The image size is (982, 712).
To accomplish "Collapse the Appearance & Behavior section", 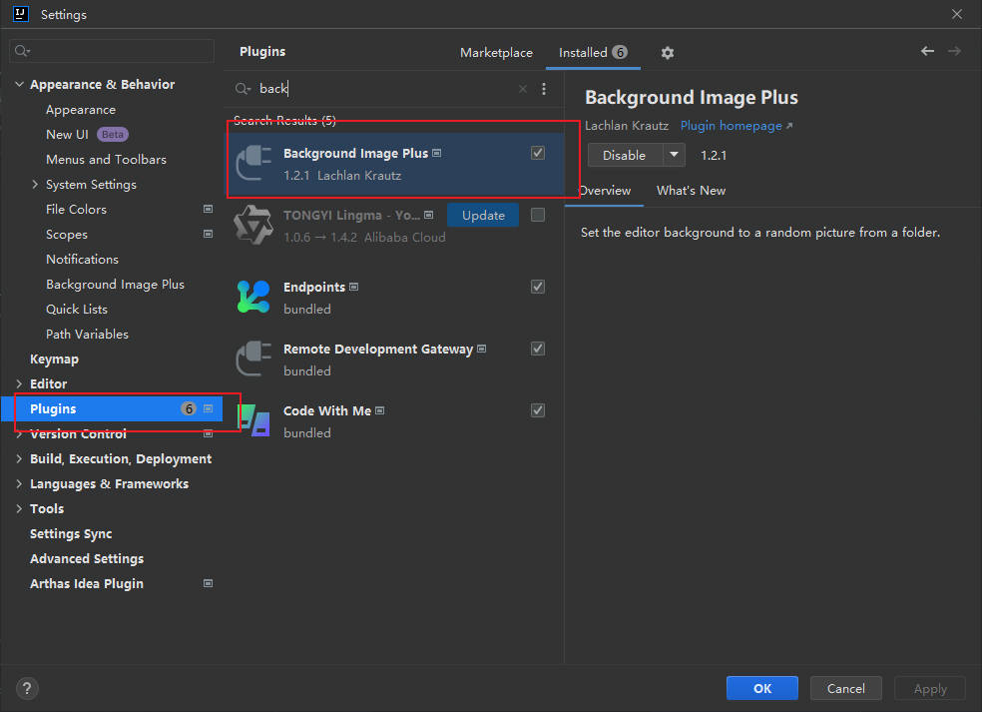I will click(19, 84).
